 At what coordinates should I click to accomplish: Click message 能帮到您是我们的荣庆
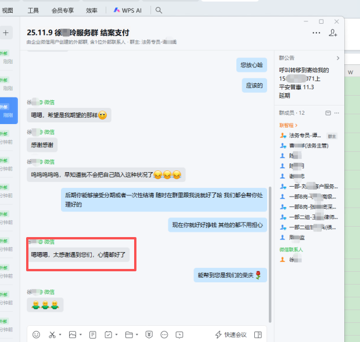(231, 275)
